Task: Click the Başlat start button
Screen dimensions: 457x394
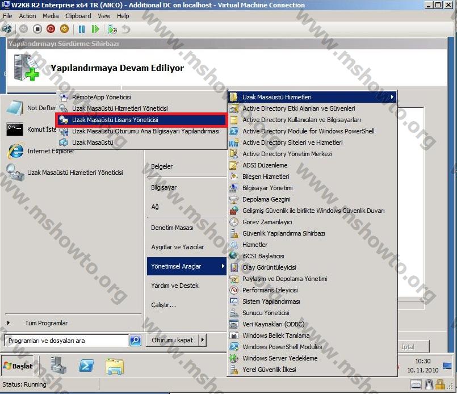Action: 18,366
